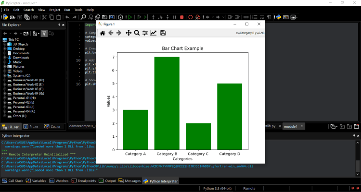
Task: Switch to the Messages tab
Action: 129,181
